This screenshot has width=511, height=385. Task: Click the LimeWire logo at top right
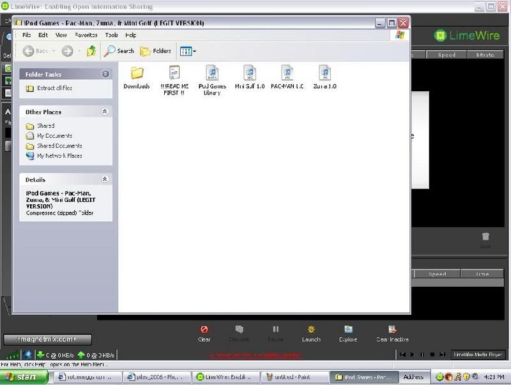point(467,35)
